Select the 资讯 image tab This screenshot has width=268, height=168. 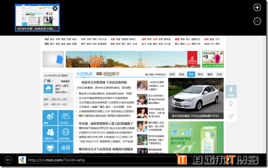(x=172, y=74)
